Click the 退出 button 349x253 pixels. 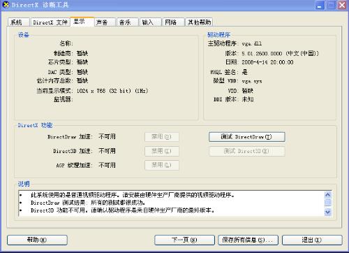[312, 240]
